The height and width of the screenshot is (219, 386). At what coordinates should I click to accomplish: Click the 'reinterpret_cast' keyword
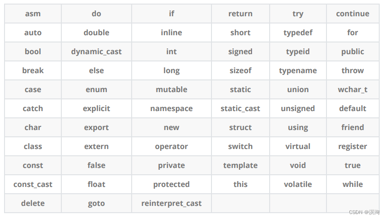171,203
